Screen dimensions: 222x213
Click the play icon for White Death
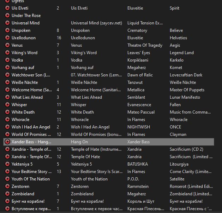tap(7, 112)
